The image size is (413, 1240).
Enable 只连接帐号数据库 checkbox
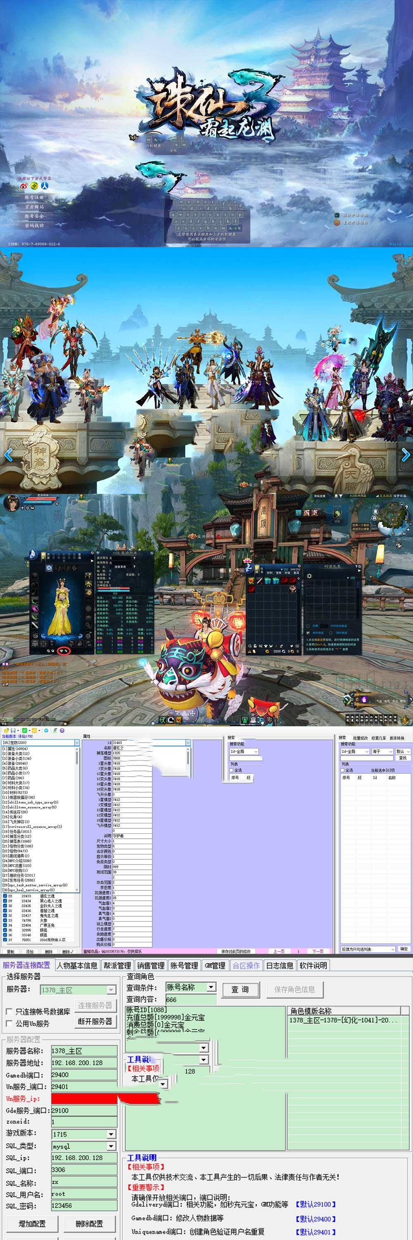coord(9,1011)
